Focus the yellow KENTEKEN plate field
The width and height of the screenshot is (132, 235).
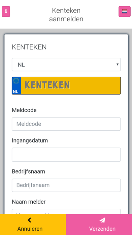[x=71, y=86]
